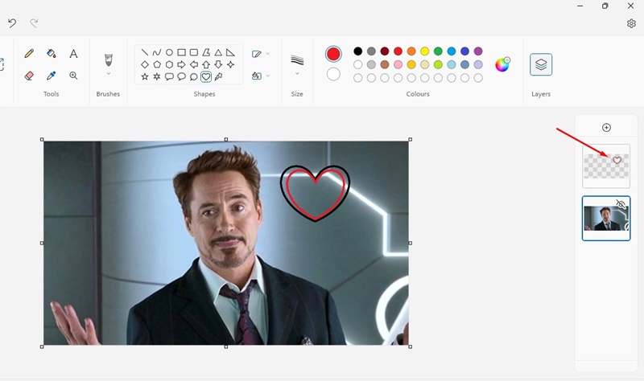Open Paint Settings gear

tap(631, 23)
